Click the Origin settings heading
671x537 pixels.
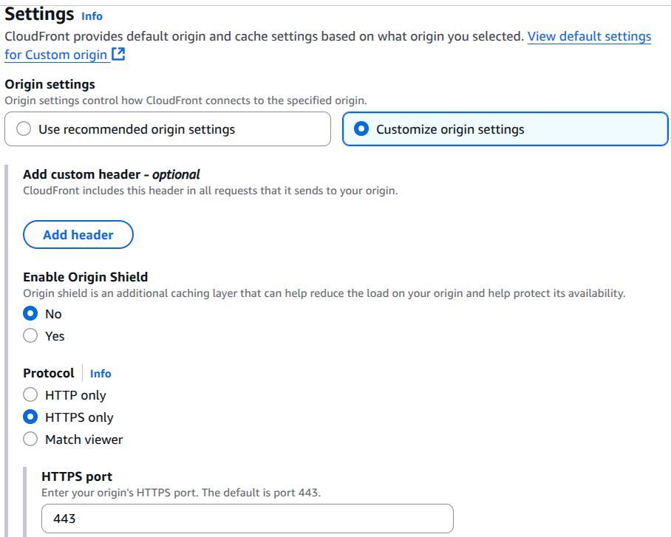coord(50,84)
